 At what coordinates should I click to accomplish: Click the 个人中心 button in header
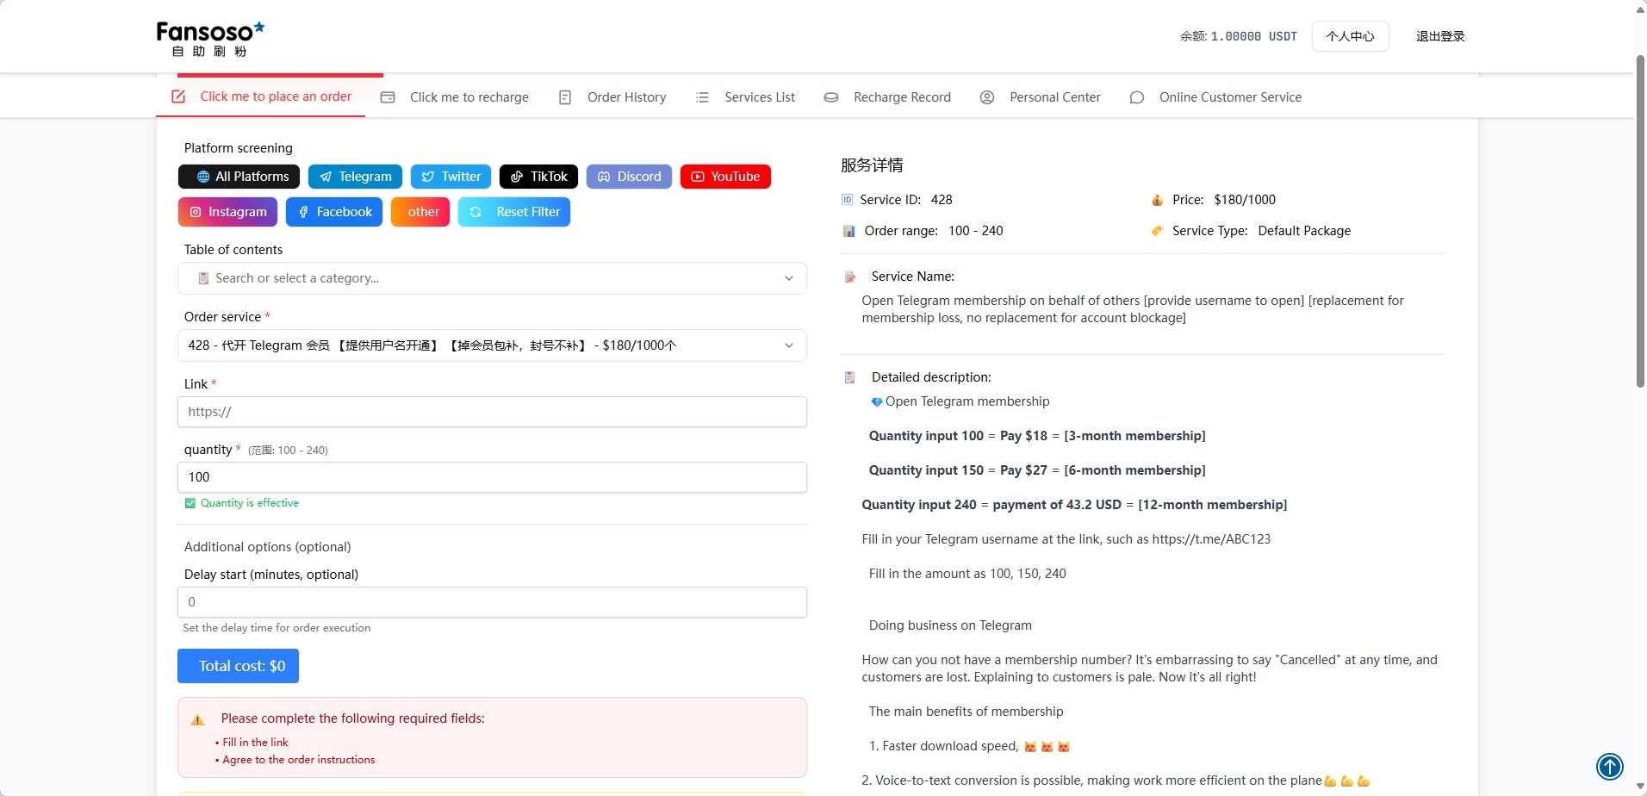[1350, 36]
